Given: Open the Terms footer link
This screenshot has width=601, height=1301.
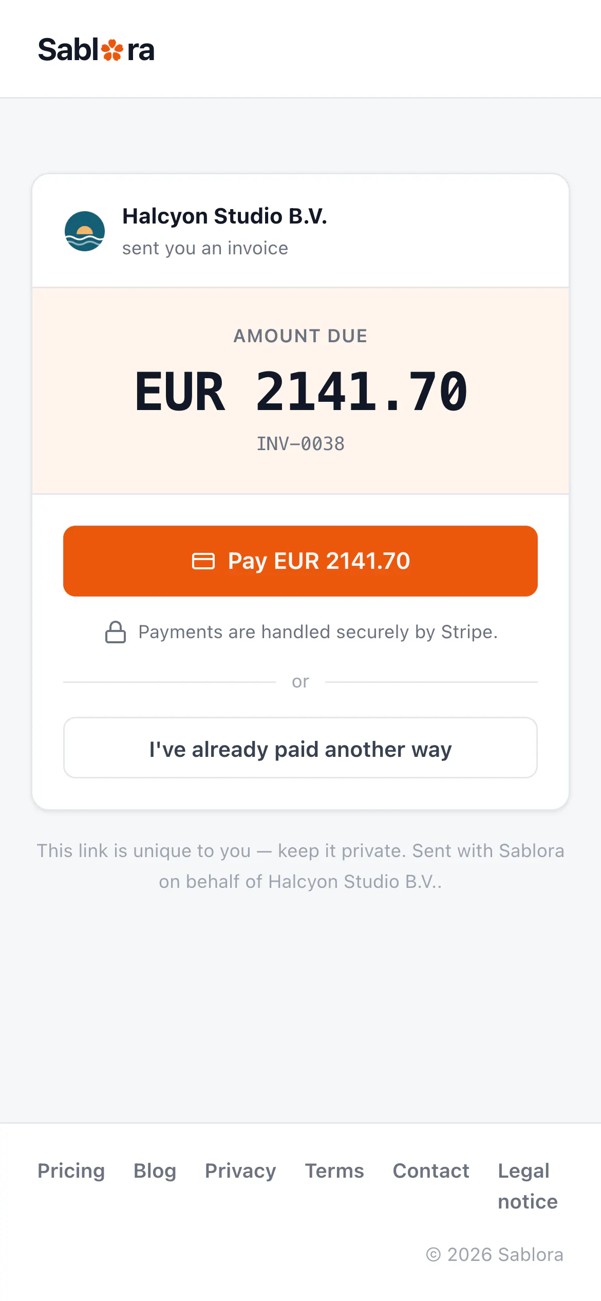Looking at the screenshot, I should [x=334, y=1171].
